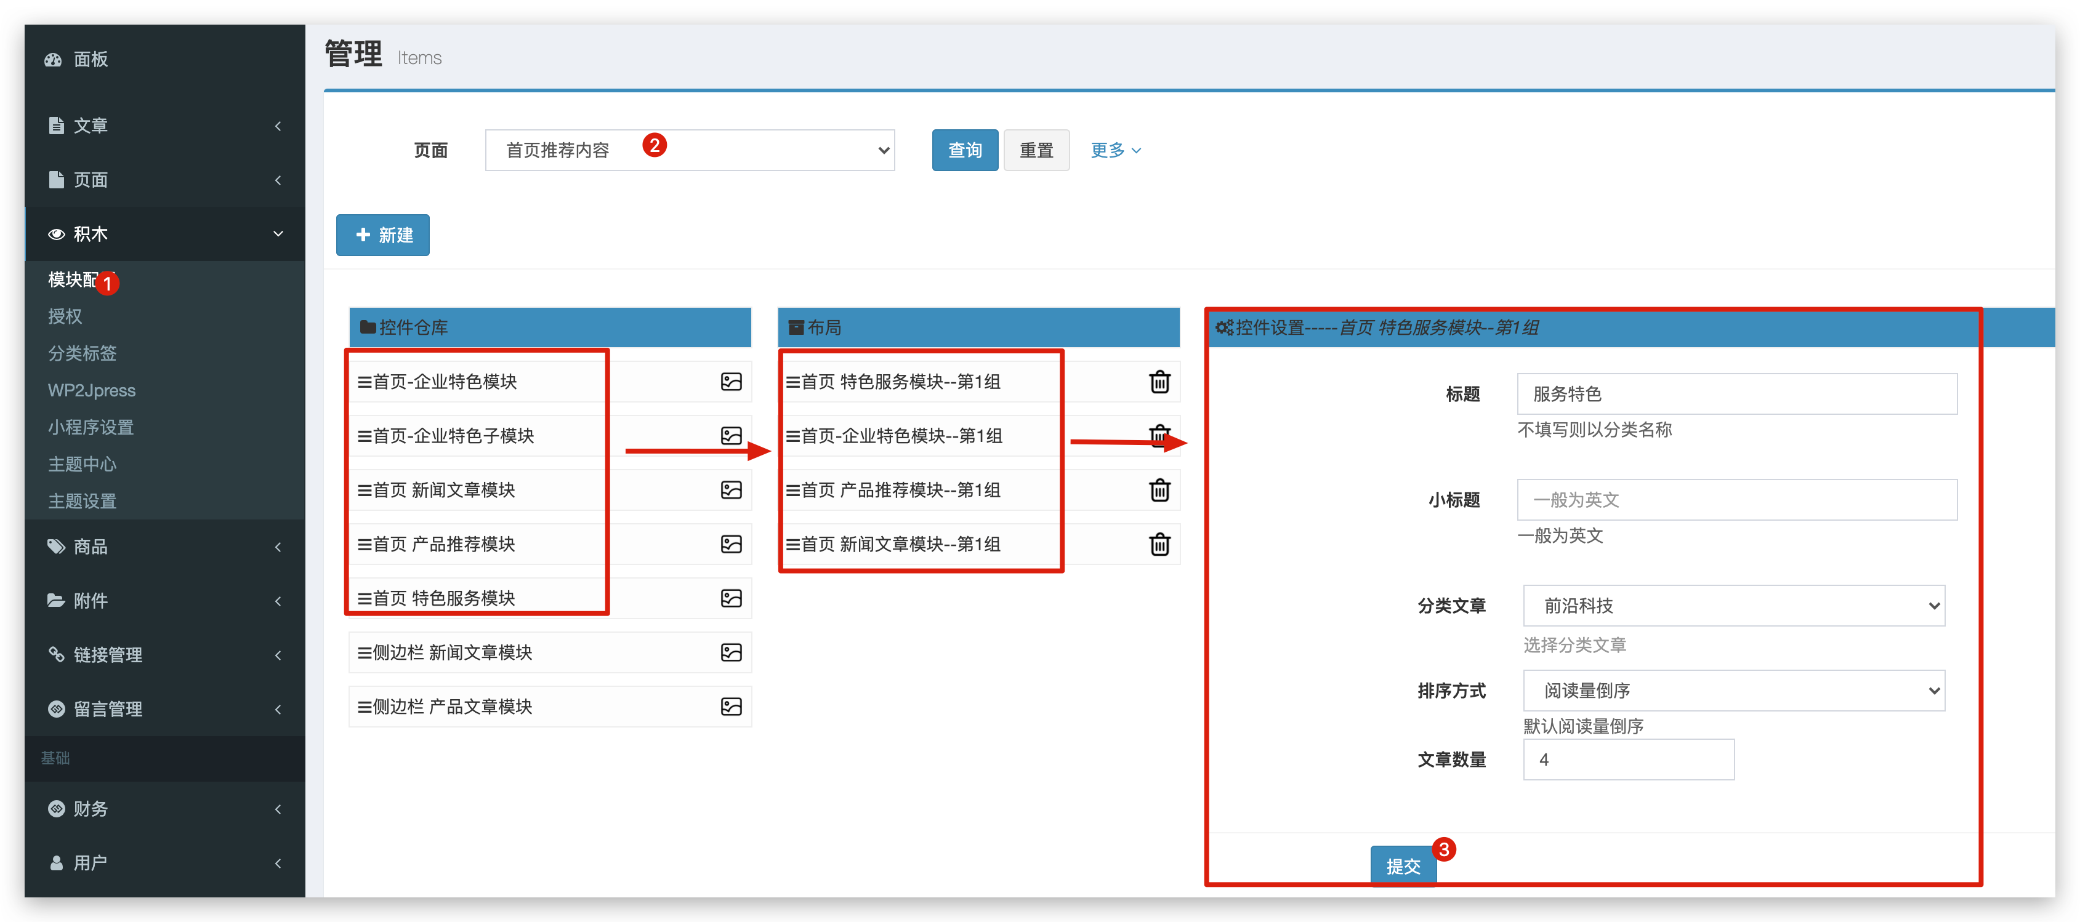Click the 积木 eye icon in sidebar

coord(55,234)
